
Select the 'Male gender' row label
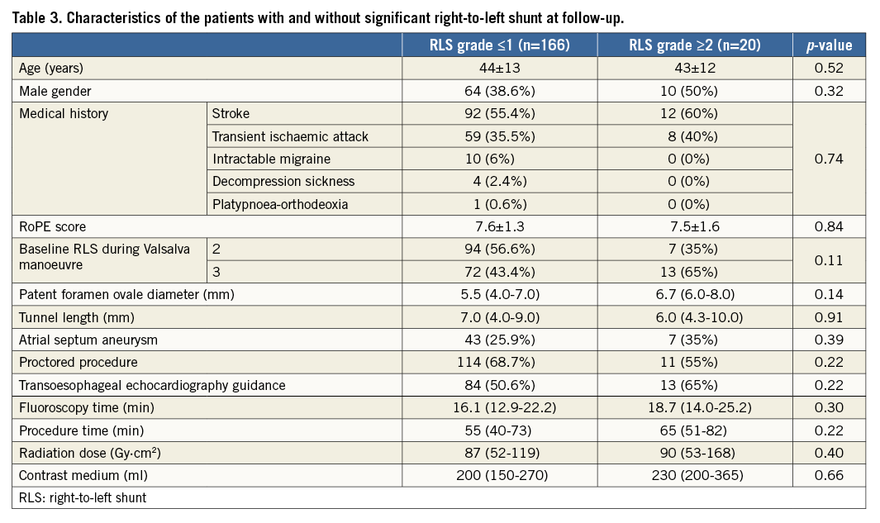tap(55, 91)
